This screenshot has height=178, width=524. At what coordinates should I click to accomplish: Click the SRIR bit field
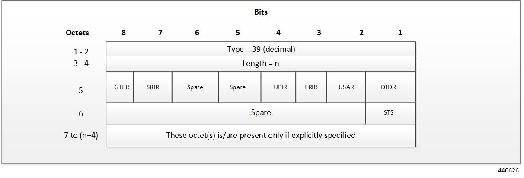coord(153,87)
